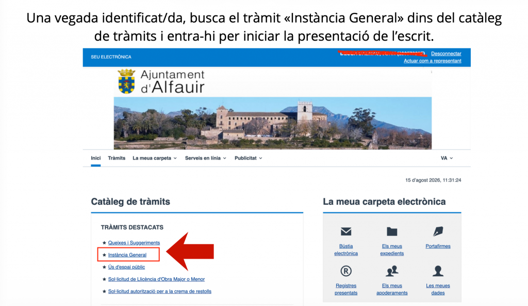This screenshot has height=306, width=528.
Task: Open Els meus apoderaments people icon
Action: [x=392, y=271]
